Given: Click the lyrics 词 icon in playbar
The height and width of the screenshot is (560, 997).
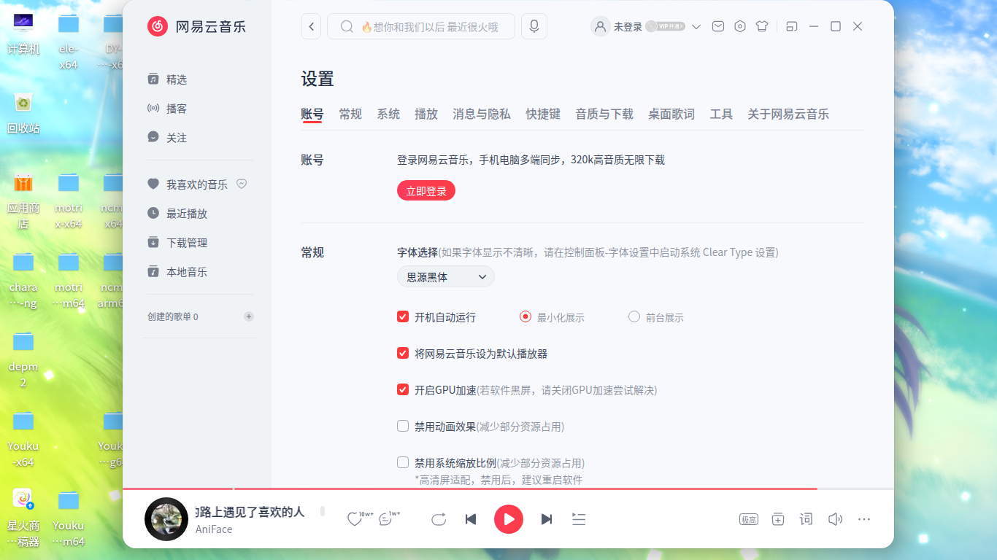Looking at the screenshot, I should tap(806, 519).
